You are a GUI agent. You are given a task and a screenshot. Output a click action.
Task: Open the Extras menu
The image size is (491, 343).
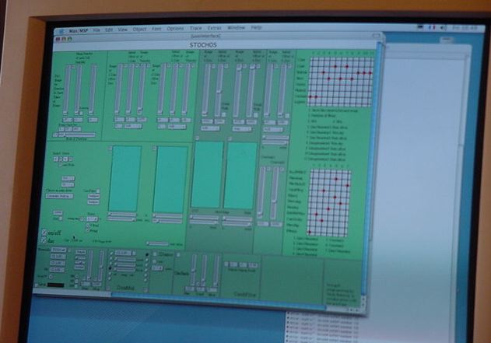click(x=215, y=28)
